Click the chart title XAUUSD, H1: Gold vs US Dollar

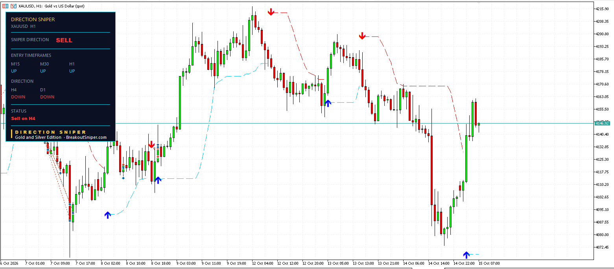click(51, 6)
